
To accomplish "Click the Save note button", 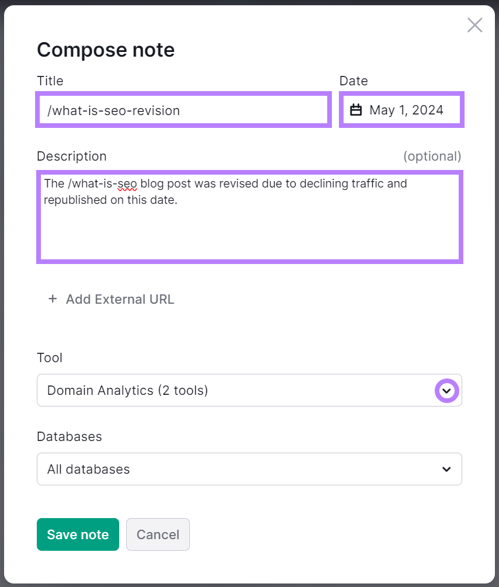I will tap(78, 534).
